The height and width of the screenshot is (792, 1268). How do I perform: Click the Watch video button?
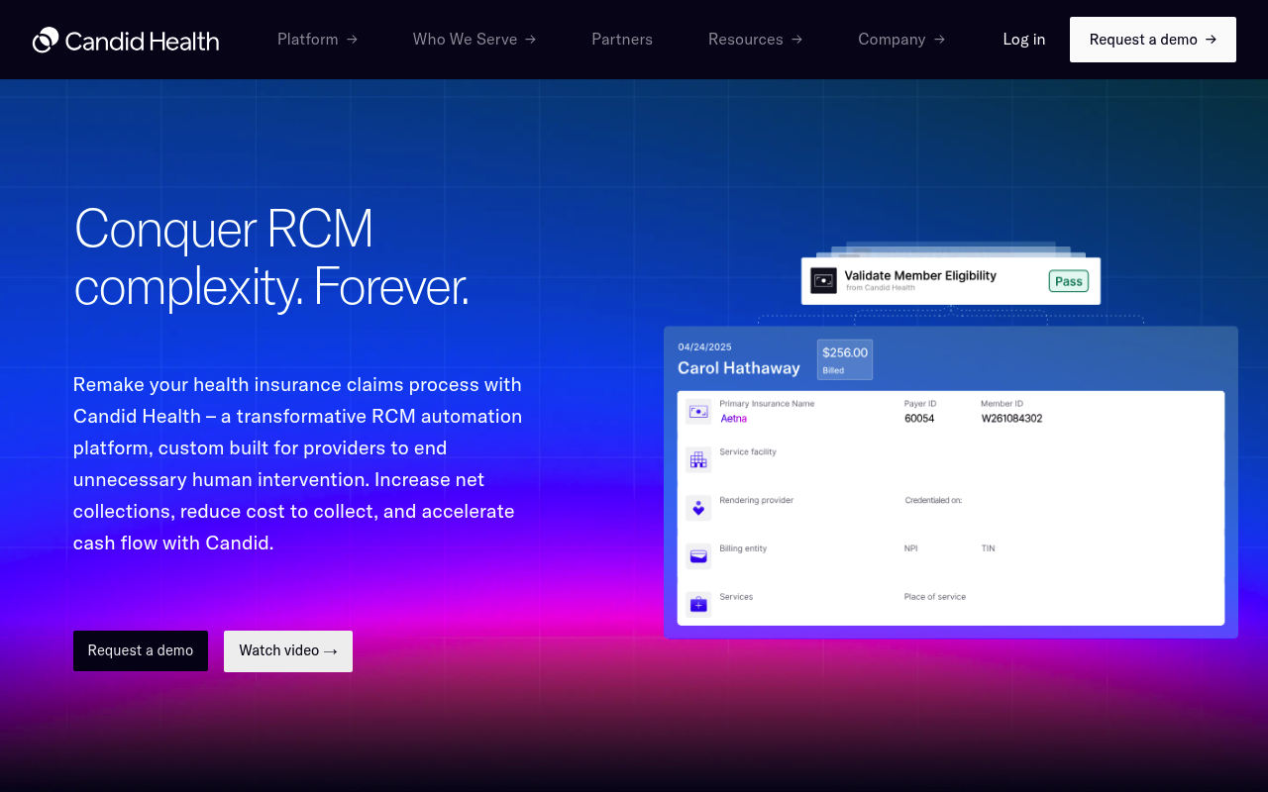point(288,650)
